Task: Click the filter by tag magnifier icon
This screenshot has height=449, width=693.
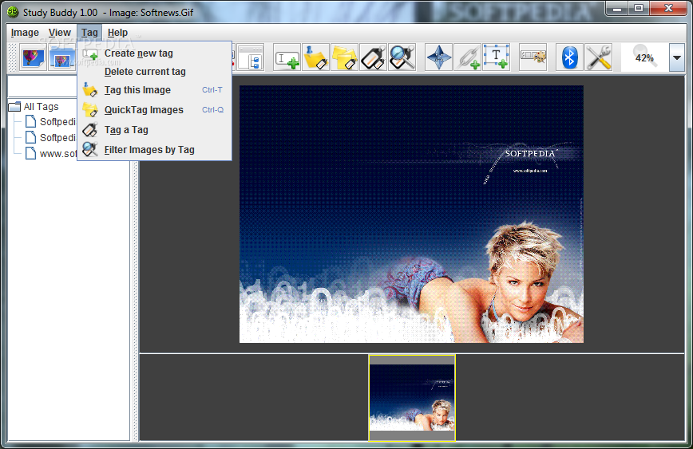Action: 402,58
